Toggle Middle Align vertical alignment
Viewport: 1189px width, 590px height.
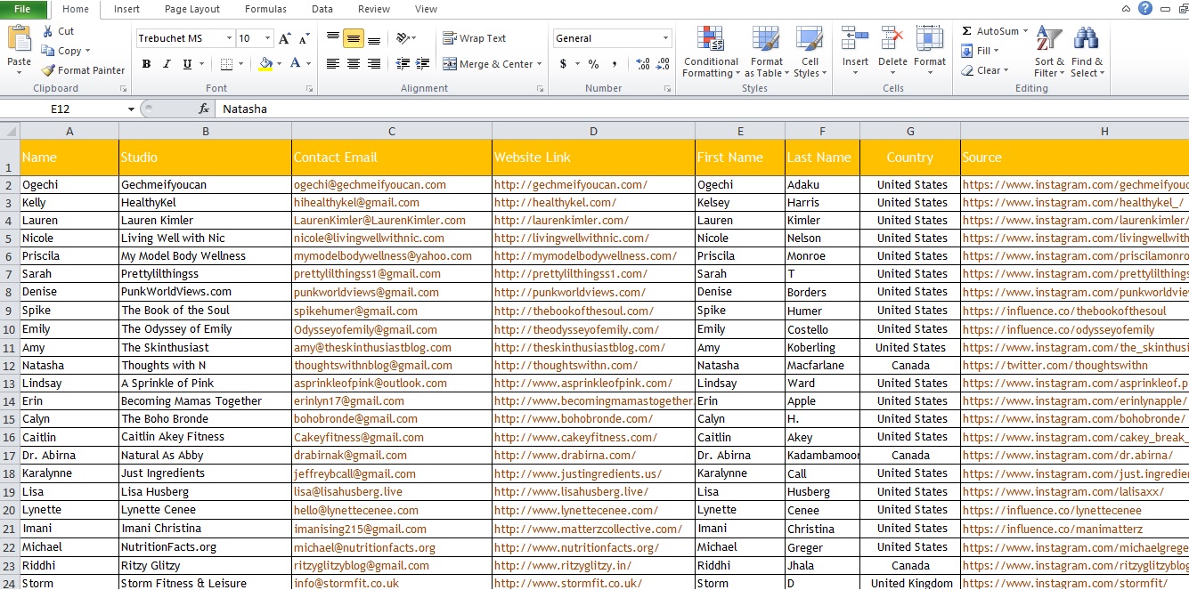[354, 38]
